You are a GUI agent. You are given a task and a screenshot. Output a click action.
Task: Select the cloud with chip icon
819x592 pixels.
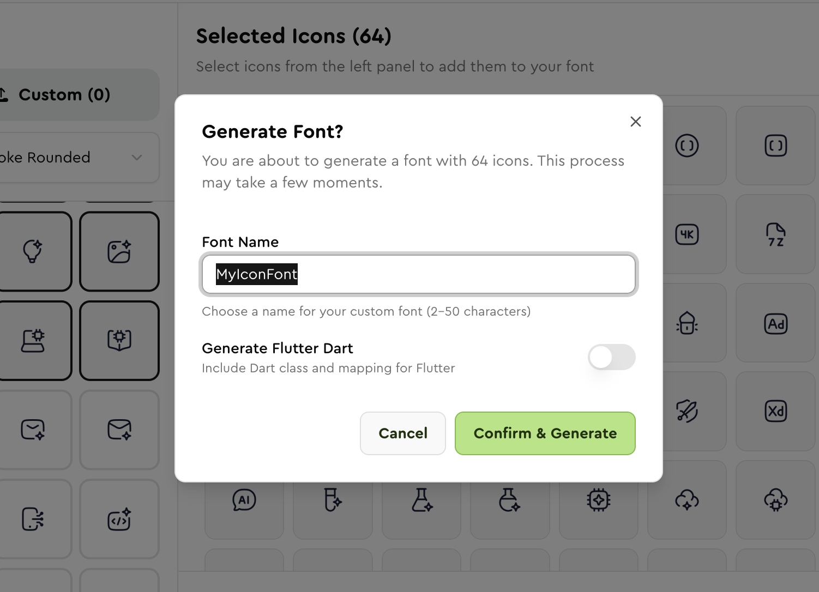pyautogui.click(x=775, y=500)
